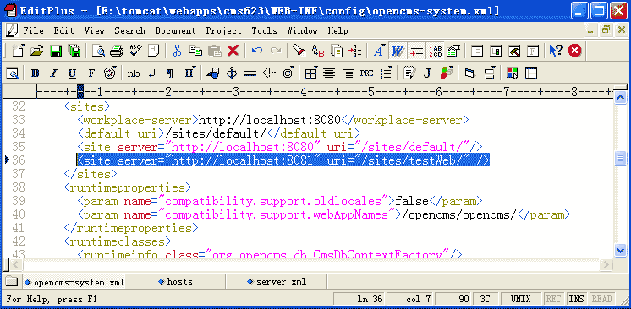The width and height of the screenshot is (631, 309).
Task: Open the Tools menu
Action: pyautogui.click(x=265, y=31)
